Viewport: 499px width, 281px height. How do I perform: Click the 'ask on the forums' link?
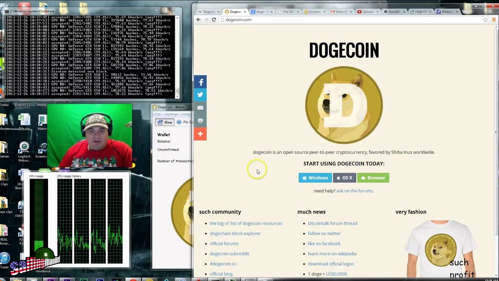pos(355,191)
